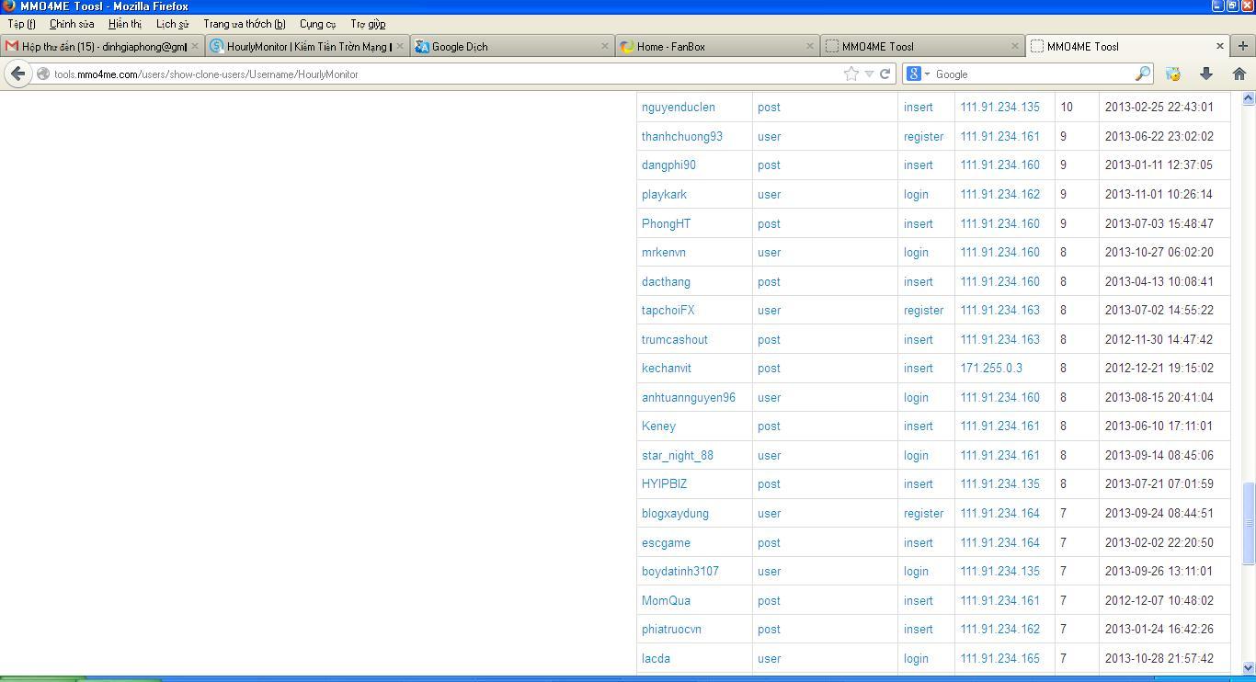Go back to the previous page
1256x682 pixels.
point(17,74)
